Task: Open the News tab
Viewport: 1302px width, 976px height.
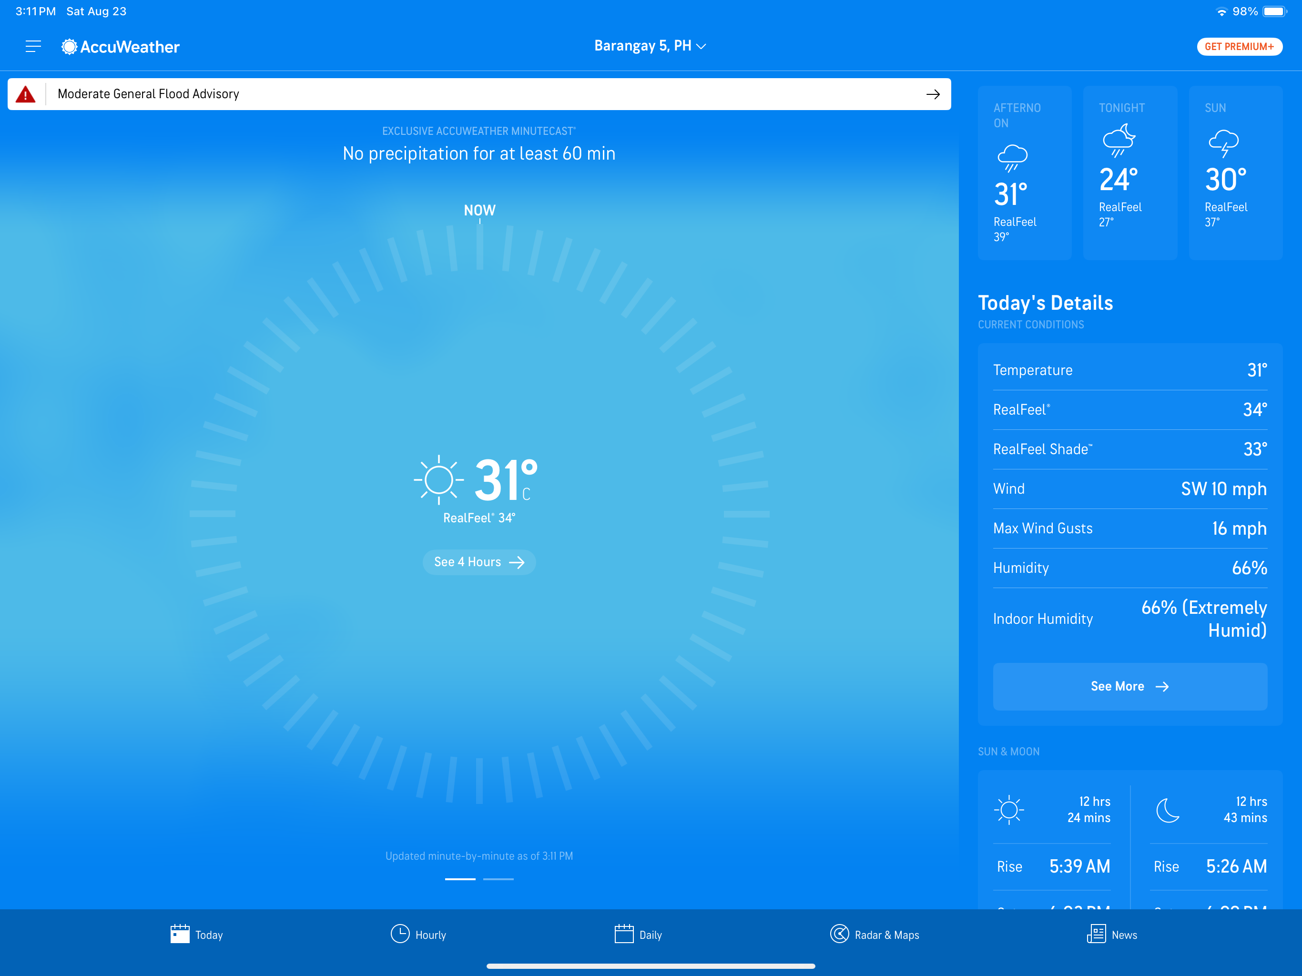Action: click(1112, 935)
